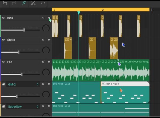This screenshot has height=118, width=160.
Task: Select the last Kick audio region
Action: [x=139, y=26]
